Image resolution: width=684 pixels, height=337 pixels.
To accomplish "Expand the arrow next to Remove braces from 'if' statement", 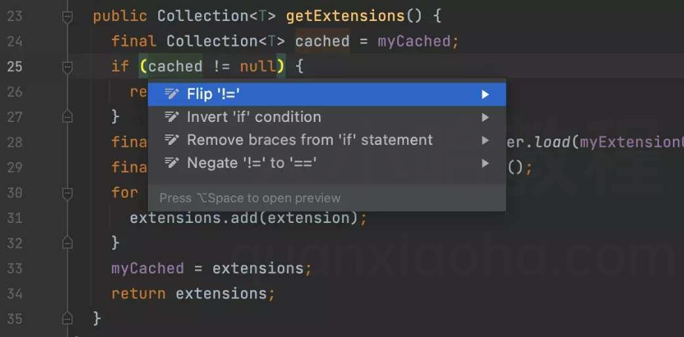I will click(x=485, y=140).
